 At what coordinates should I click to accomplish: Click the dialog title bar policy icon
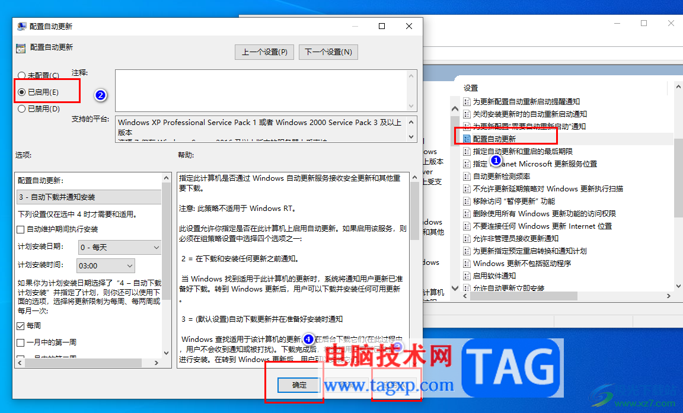[21, 27]
